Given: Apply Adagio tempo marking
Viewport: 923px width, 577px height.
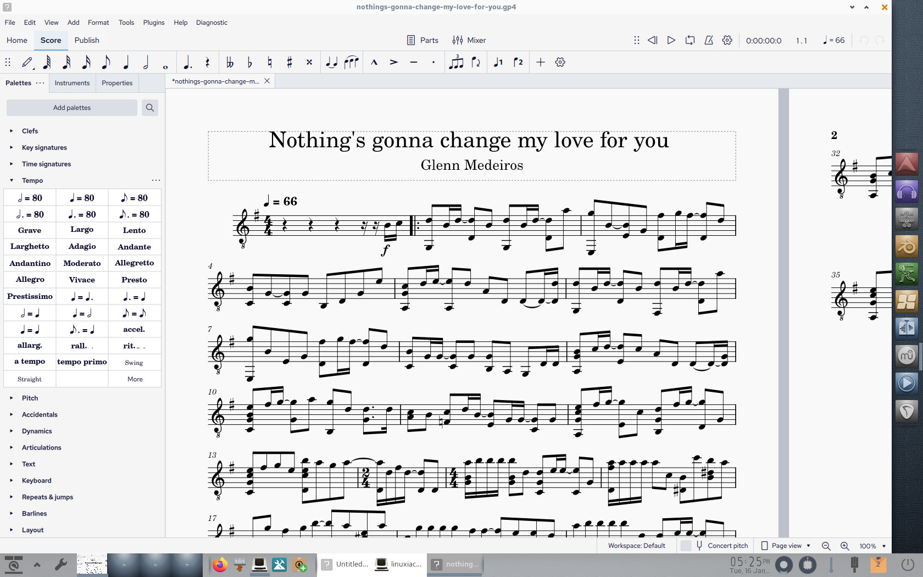Looking at the screenshot, I should 82,247.
